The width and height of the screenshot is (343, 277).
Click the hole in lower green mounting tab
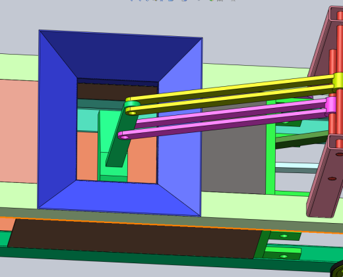284,256
